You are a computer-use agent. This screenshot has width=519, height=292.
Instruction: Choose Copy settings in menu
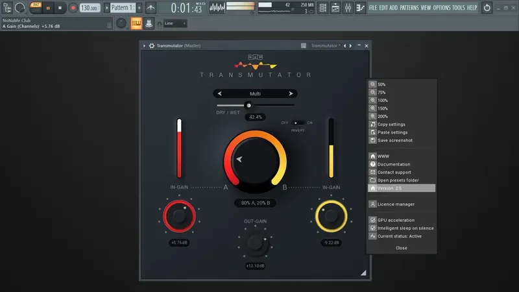[x=402, y=124]
